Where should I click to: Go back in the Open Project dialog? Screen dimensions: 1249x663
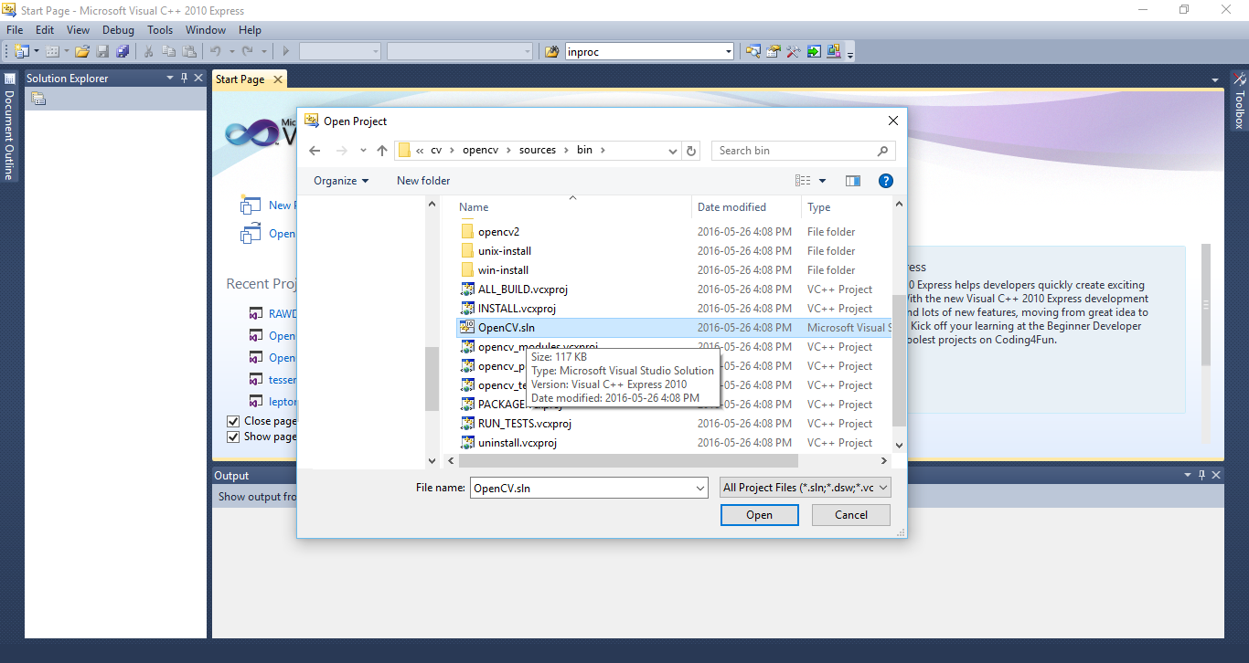(315, 151)
